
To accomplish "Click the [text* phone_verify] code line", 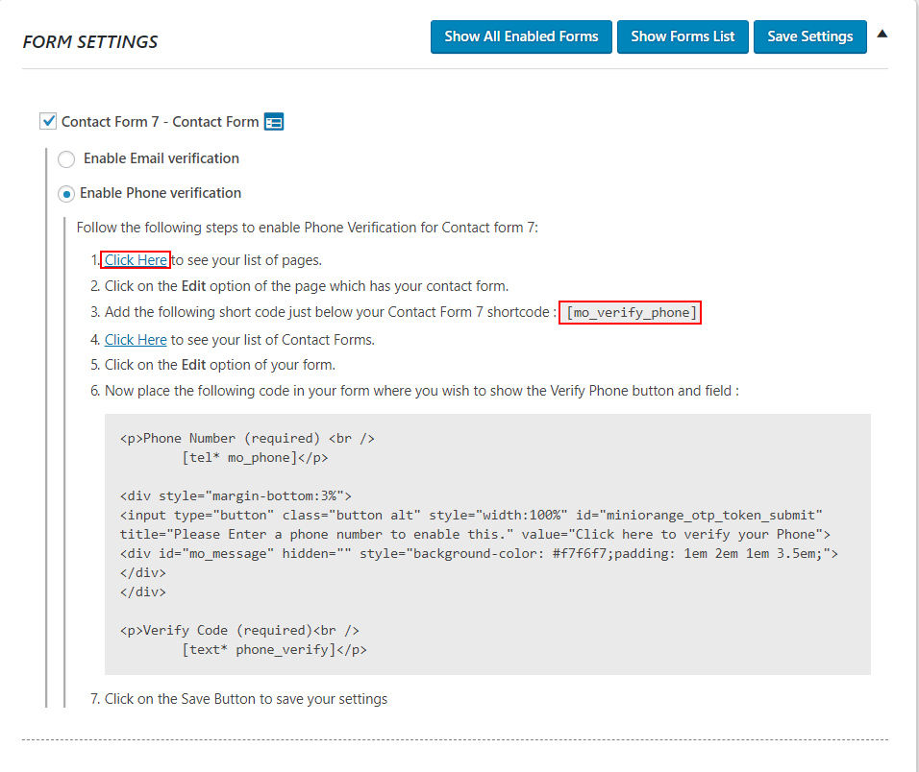I will point(274,650).
